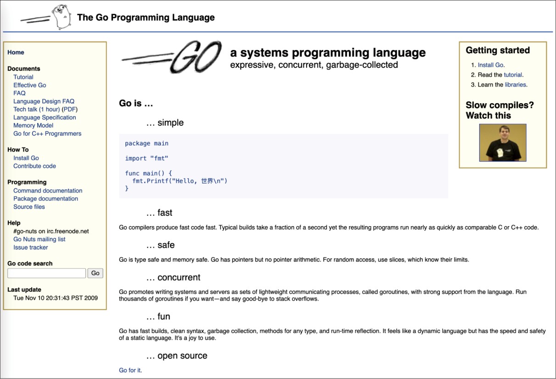
Task: Open the Tutorial link in Documents
Action: 23,77
